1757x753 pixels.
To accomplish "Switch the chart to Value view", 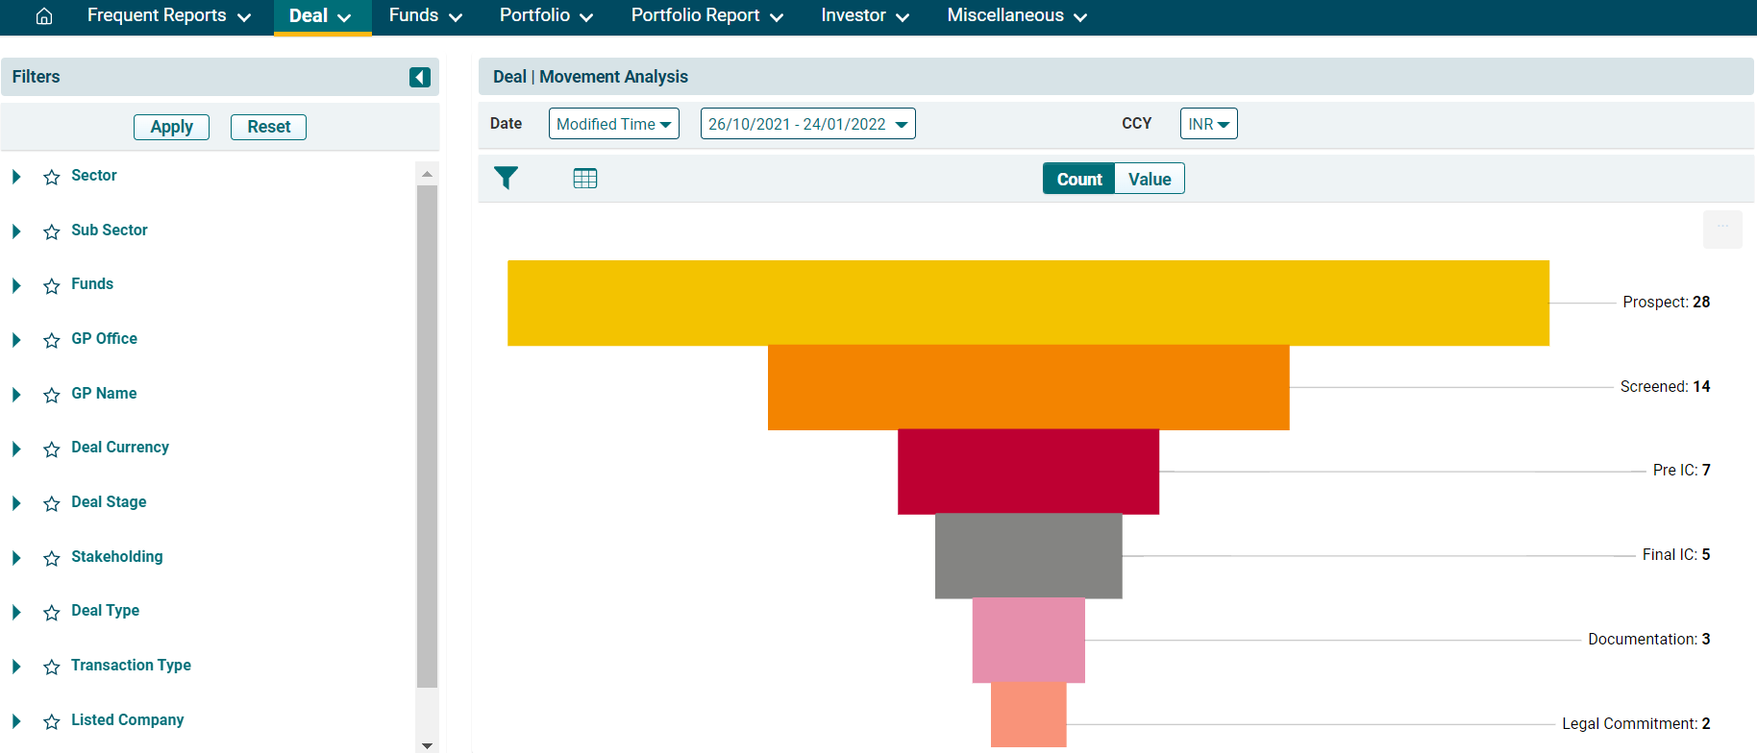I will tap(1149, 179).
